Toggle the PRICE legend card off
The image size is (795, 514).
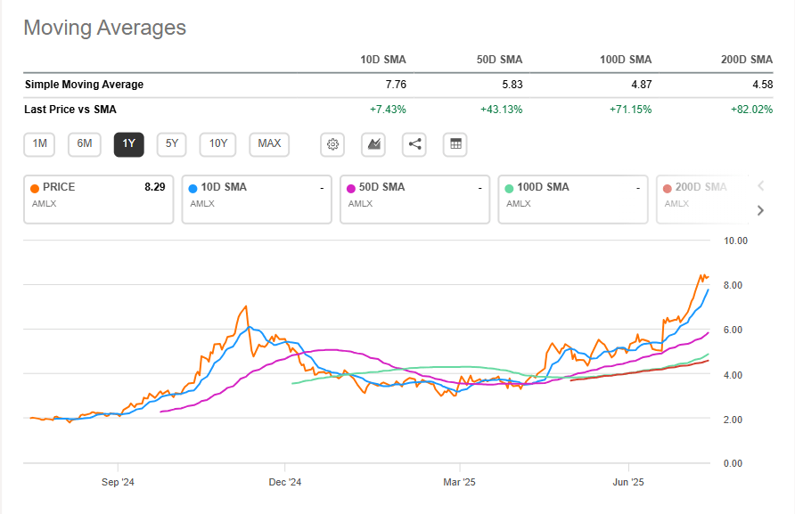pyautogui.click(x=98, y=199)
